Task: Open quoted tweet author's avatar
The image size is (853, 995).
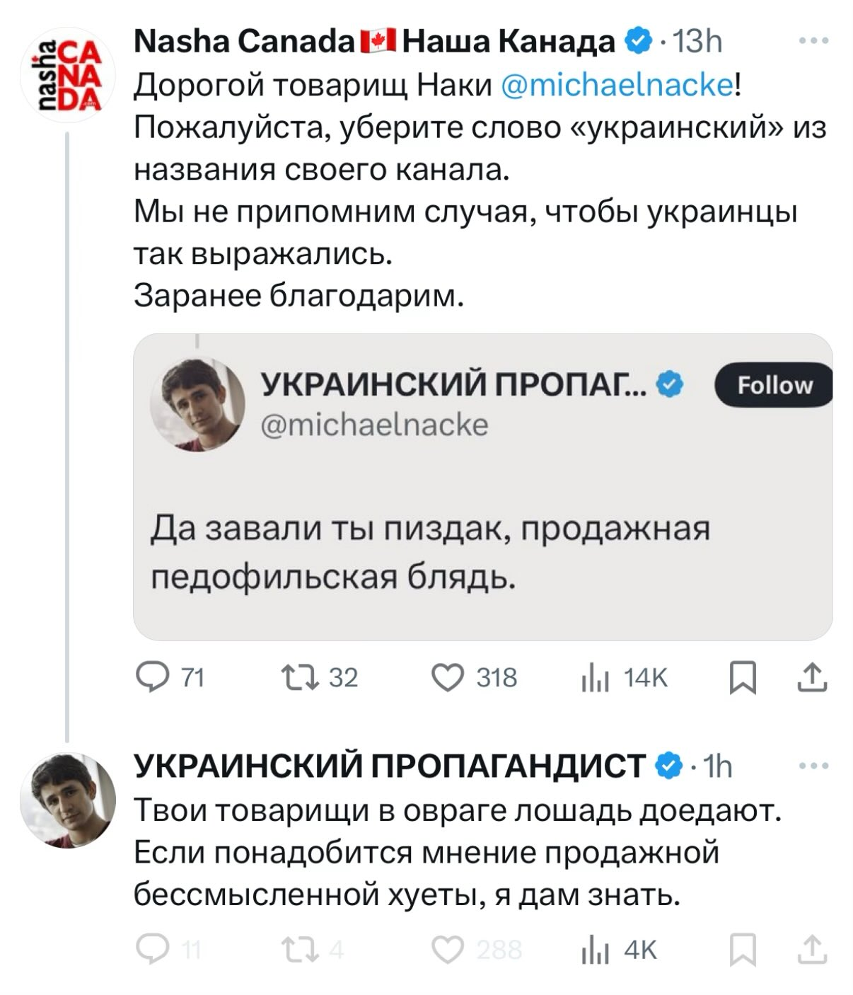Action: click(199, 404)
